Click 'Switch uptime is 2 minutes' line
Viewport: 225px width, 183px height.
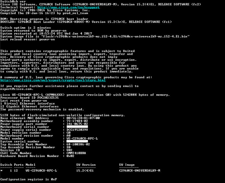tap(26, 28)
